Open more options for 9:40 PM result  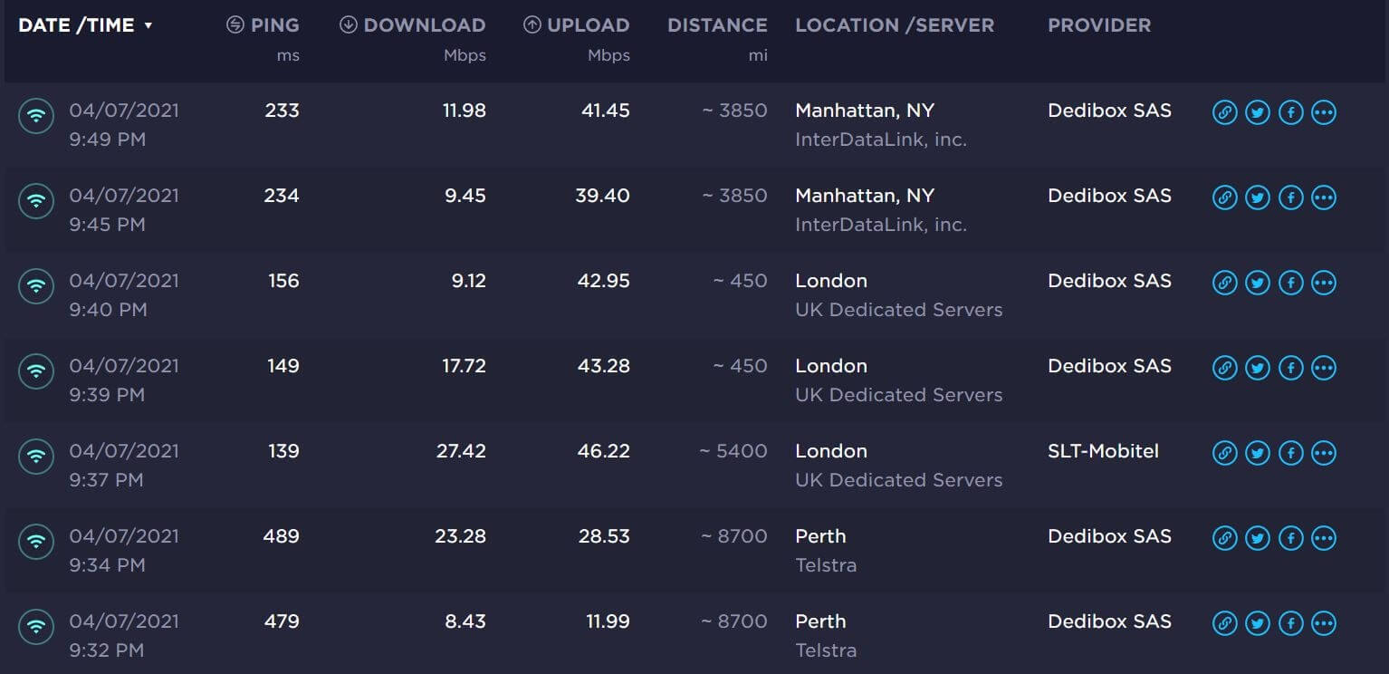tap(1324, 283)
